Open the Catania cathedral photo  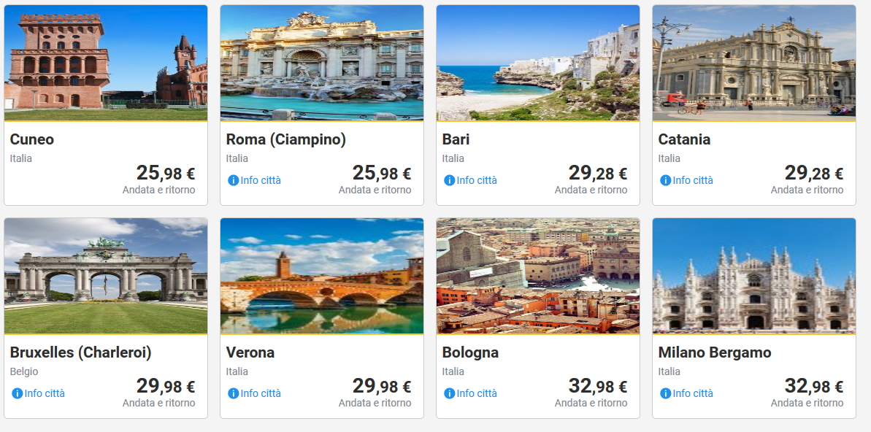[754, 63]
